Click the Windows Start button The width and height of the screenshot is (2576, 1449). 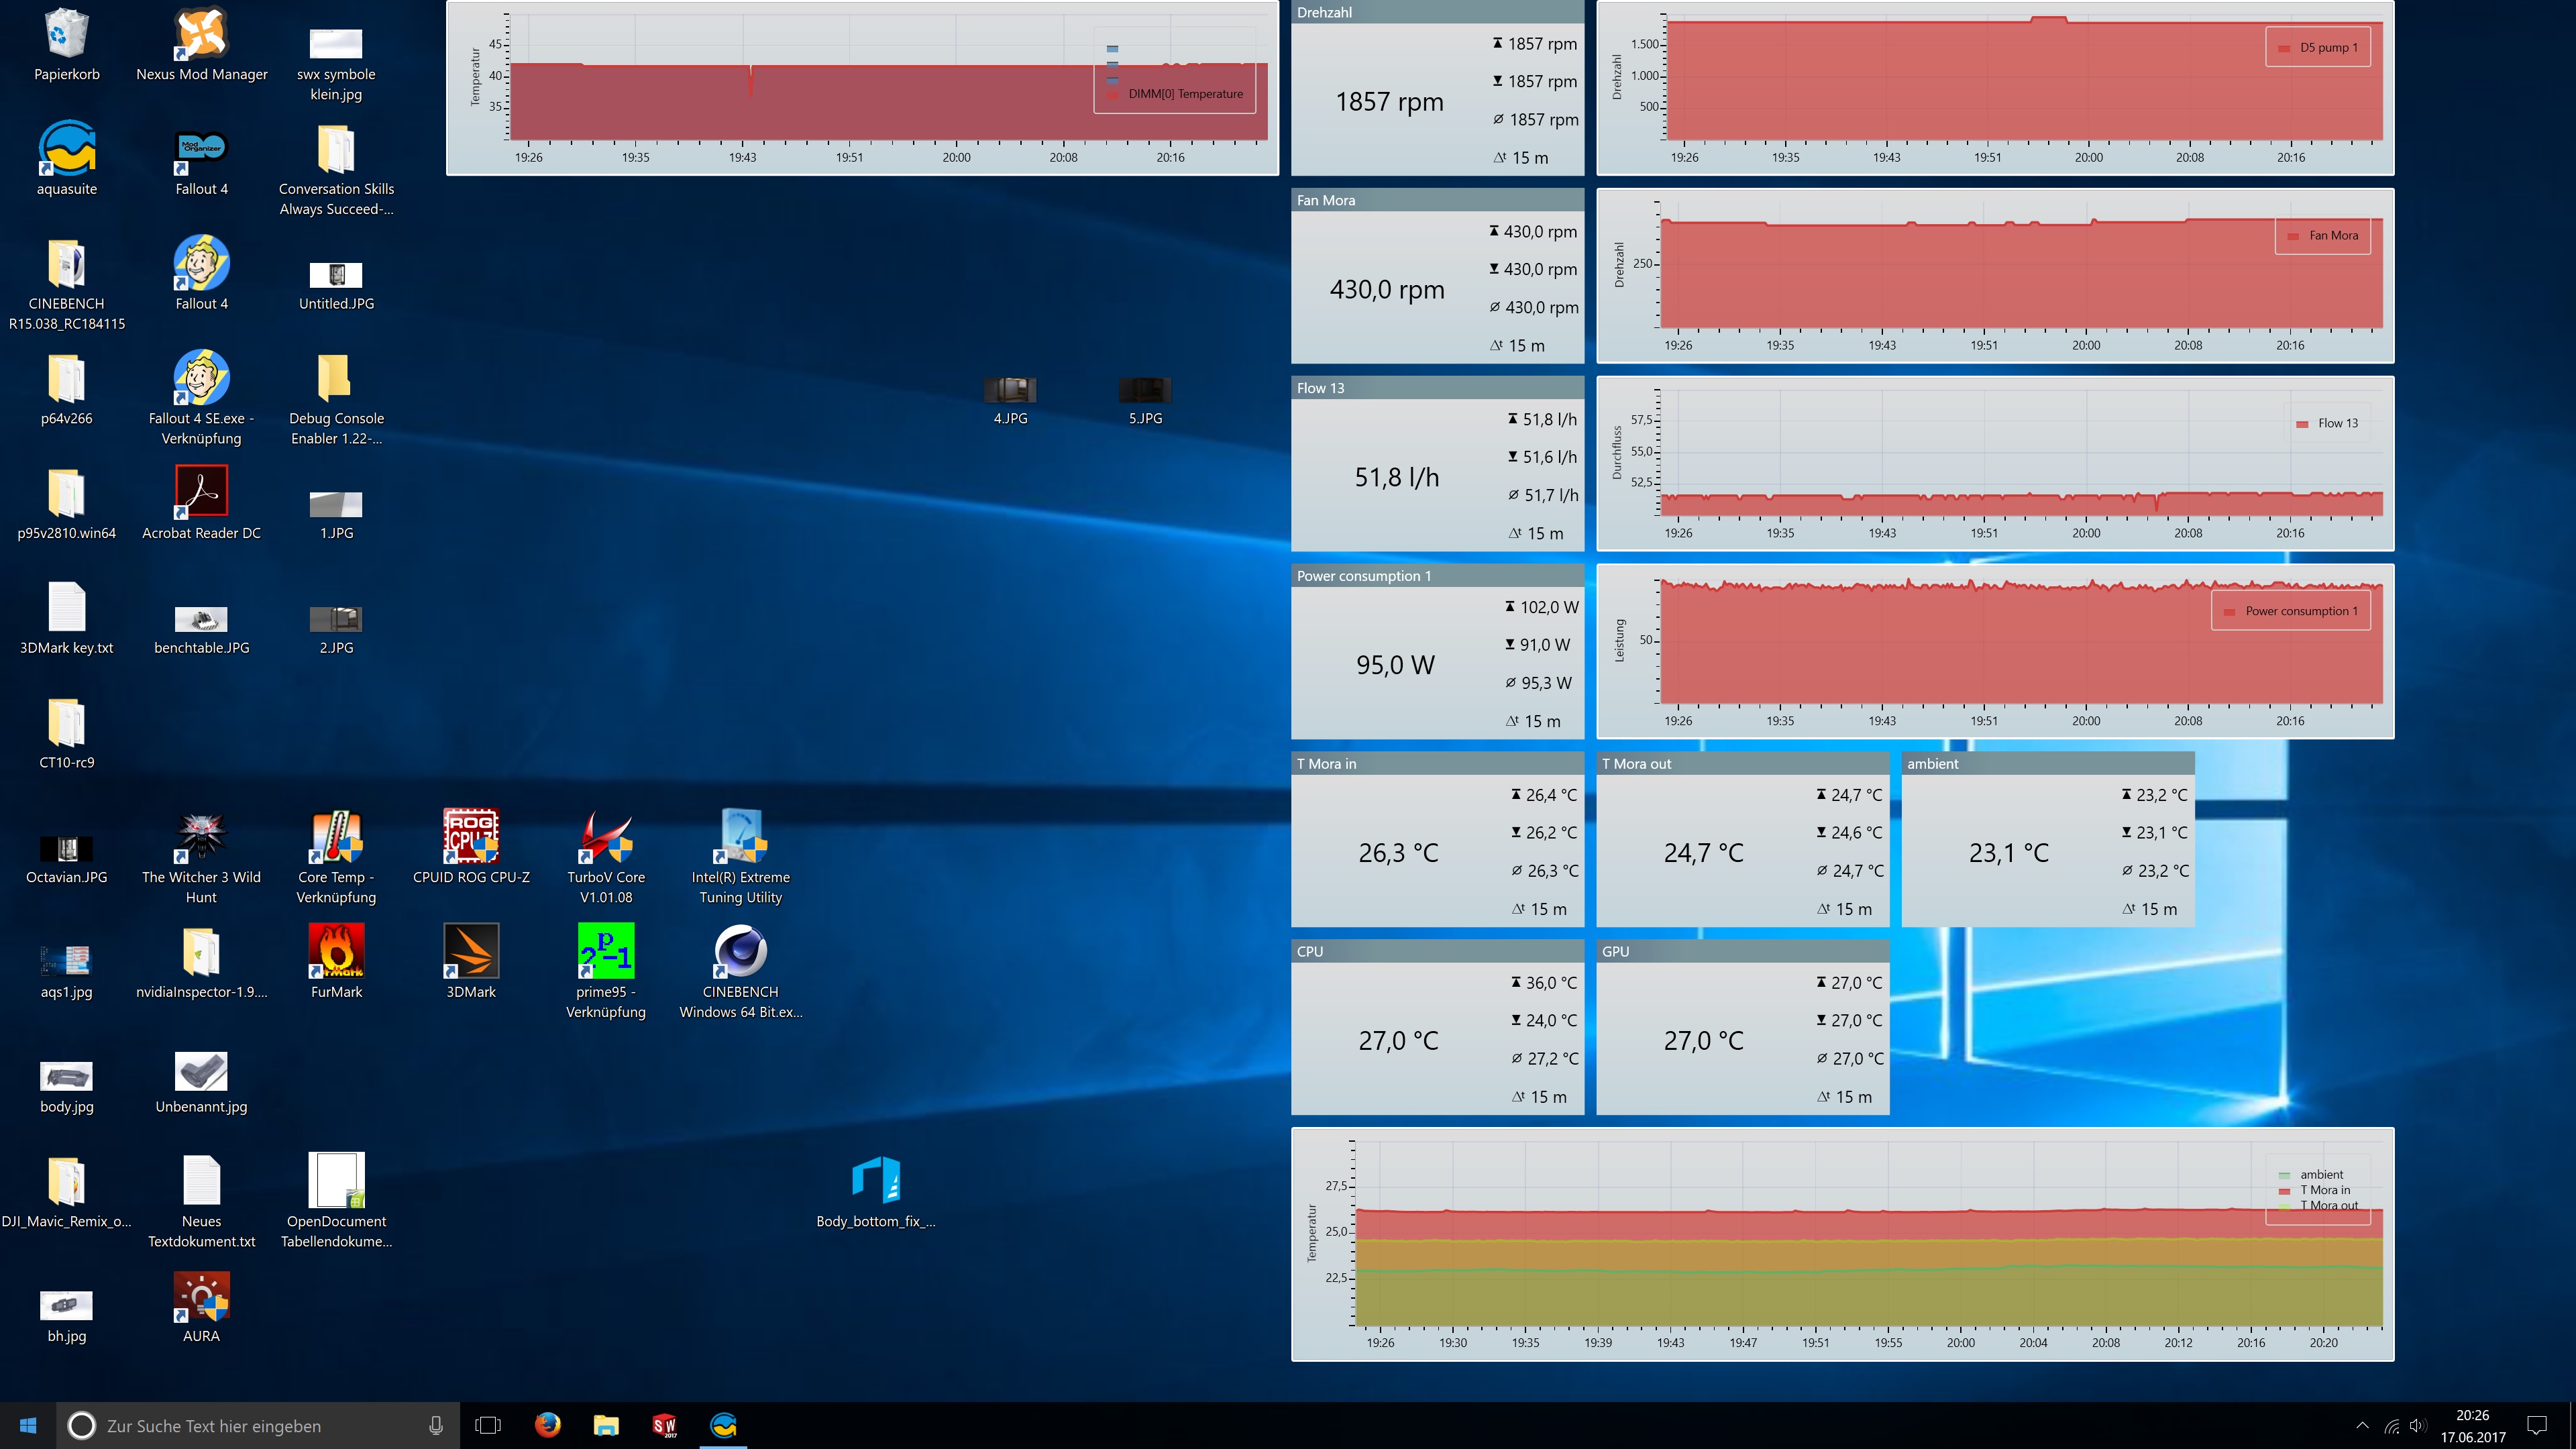pos(28,1425)
